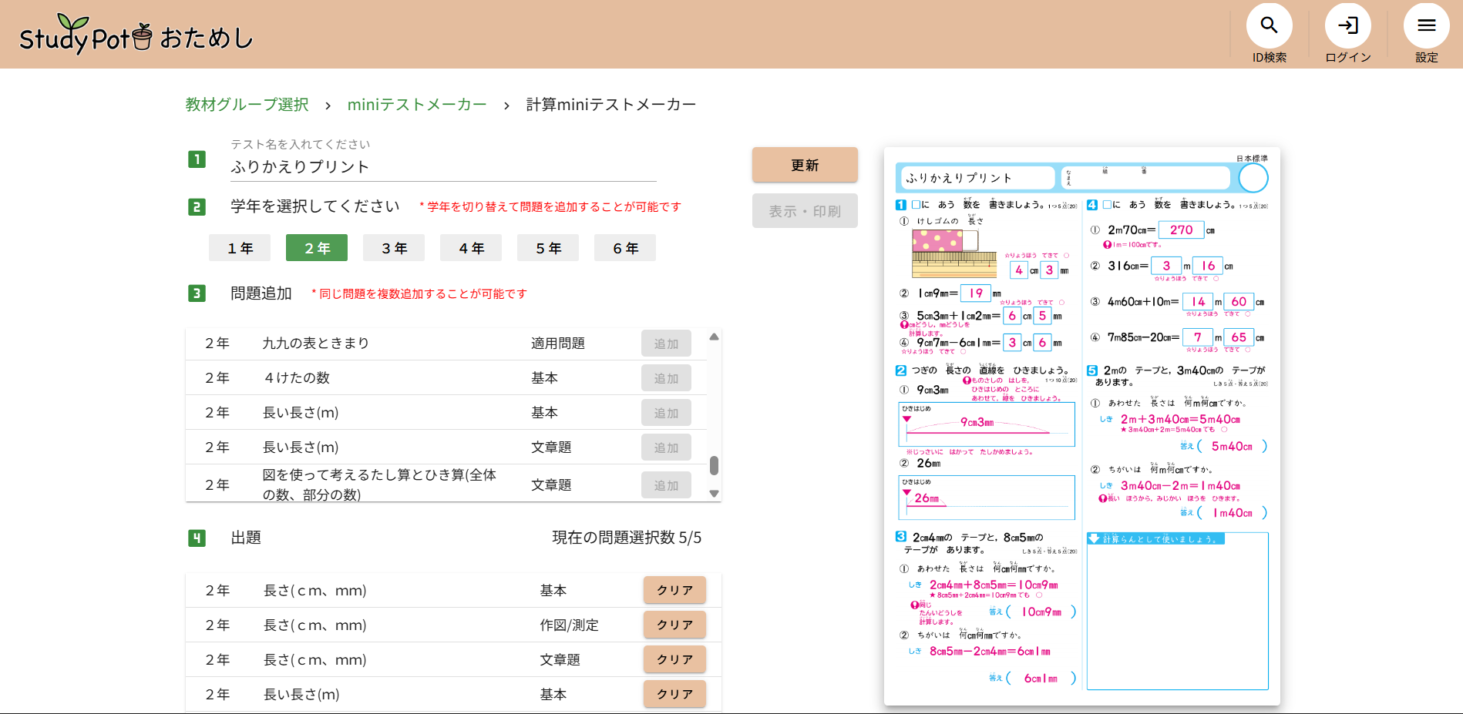The height and width of the screenshot is (714, 1463).
Task: Select grade 1年
Action: [x=240, y=248]
